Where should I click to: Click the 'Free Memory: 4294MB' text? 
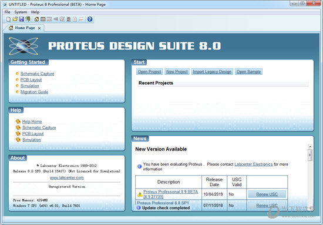click(31, 200)
